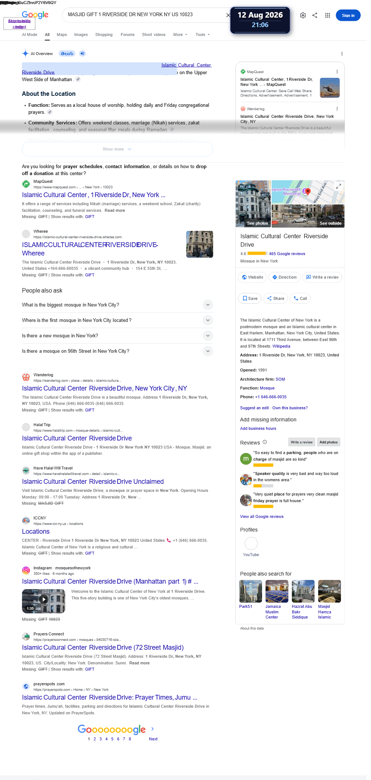This screenshot has width=371, height=780.
Task: Click the Directions button
Action: click(x=284, y=277)
